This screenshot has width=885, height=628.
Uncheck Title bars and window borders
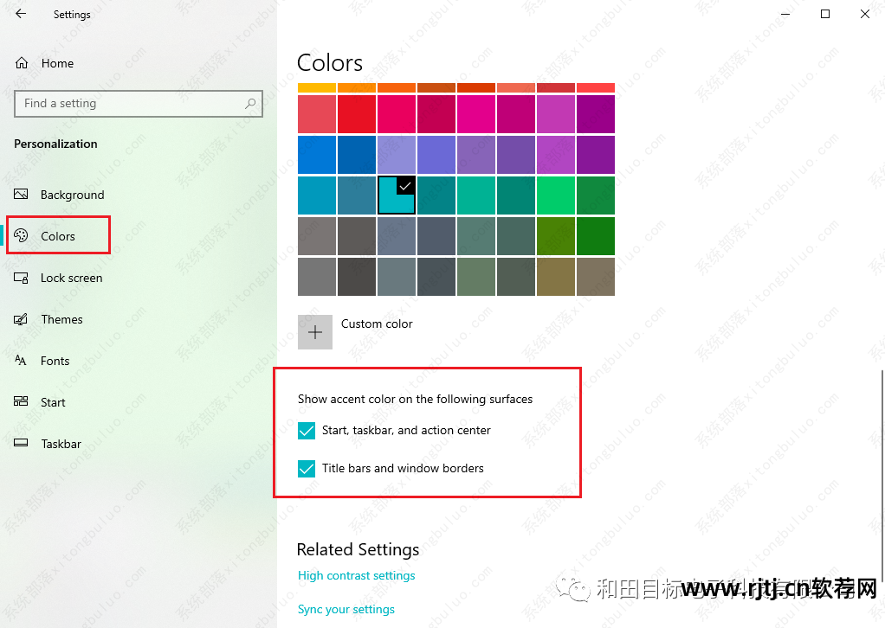[x=306, y=468]
